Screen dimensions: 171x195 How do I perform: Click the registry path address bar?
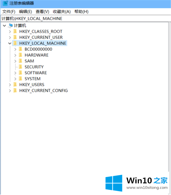86,19
